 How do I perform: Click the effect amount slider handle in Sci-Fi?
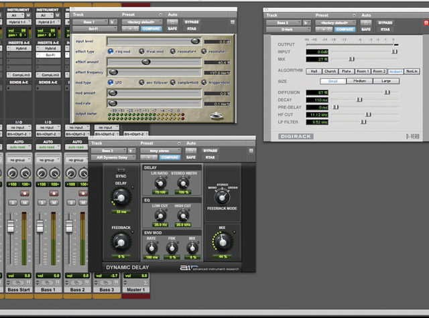(x=146, y=62)
